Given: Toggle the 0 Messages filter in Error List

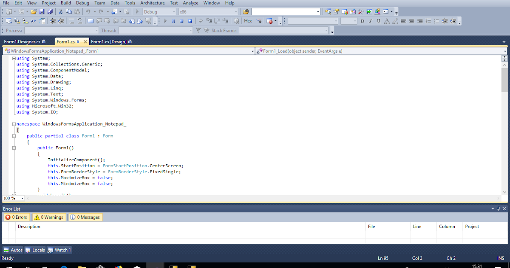Looking at the screenshot, I should click(85, 217).
